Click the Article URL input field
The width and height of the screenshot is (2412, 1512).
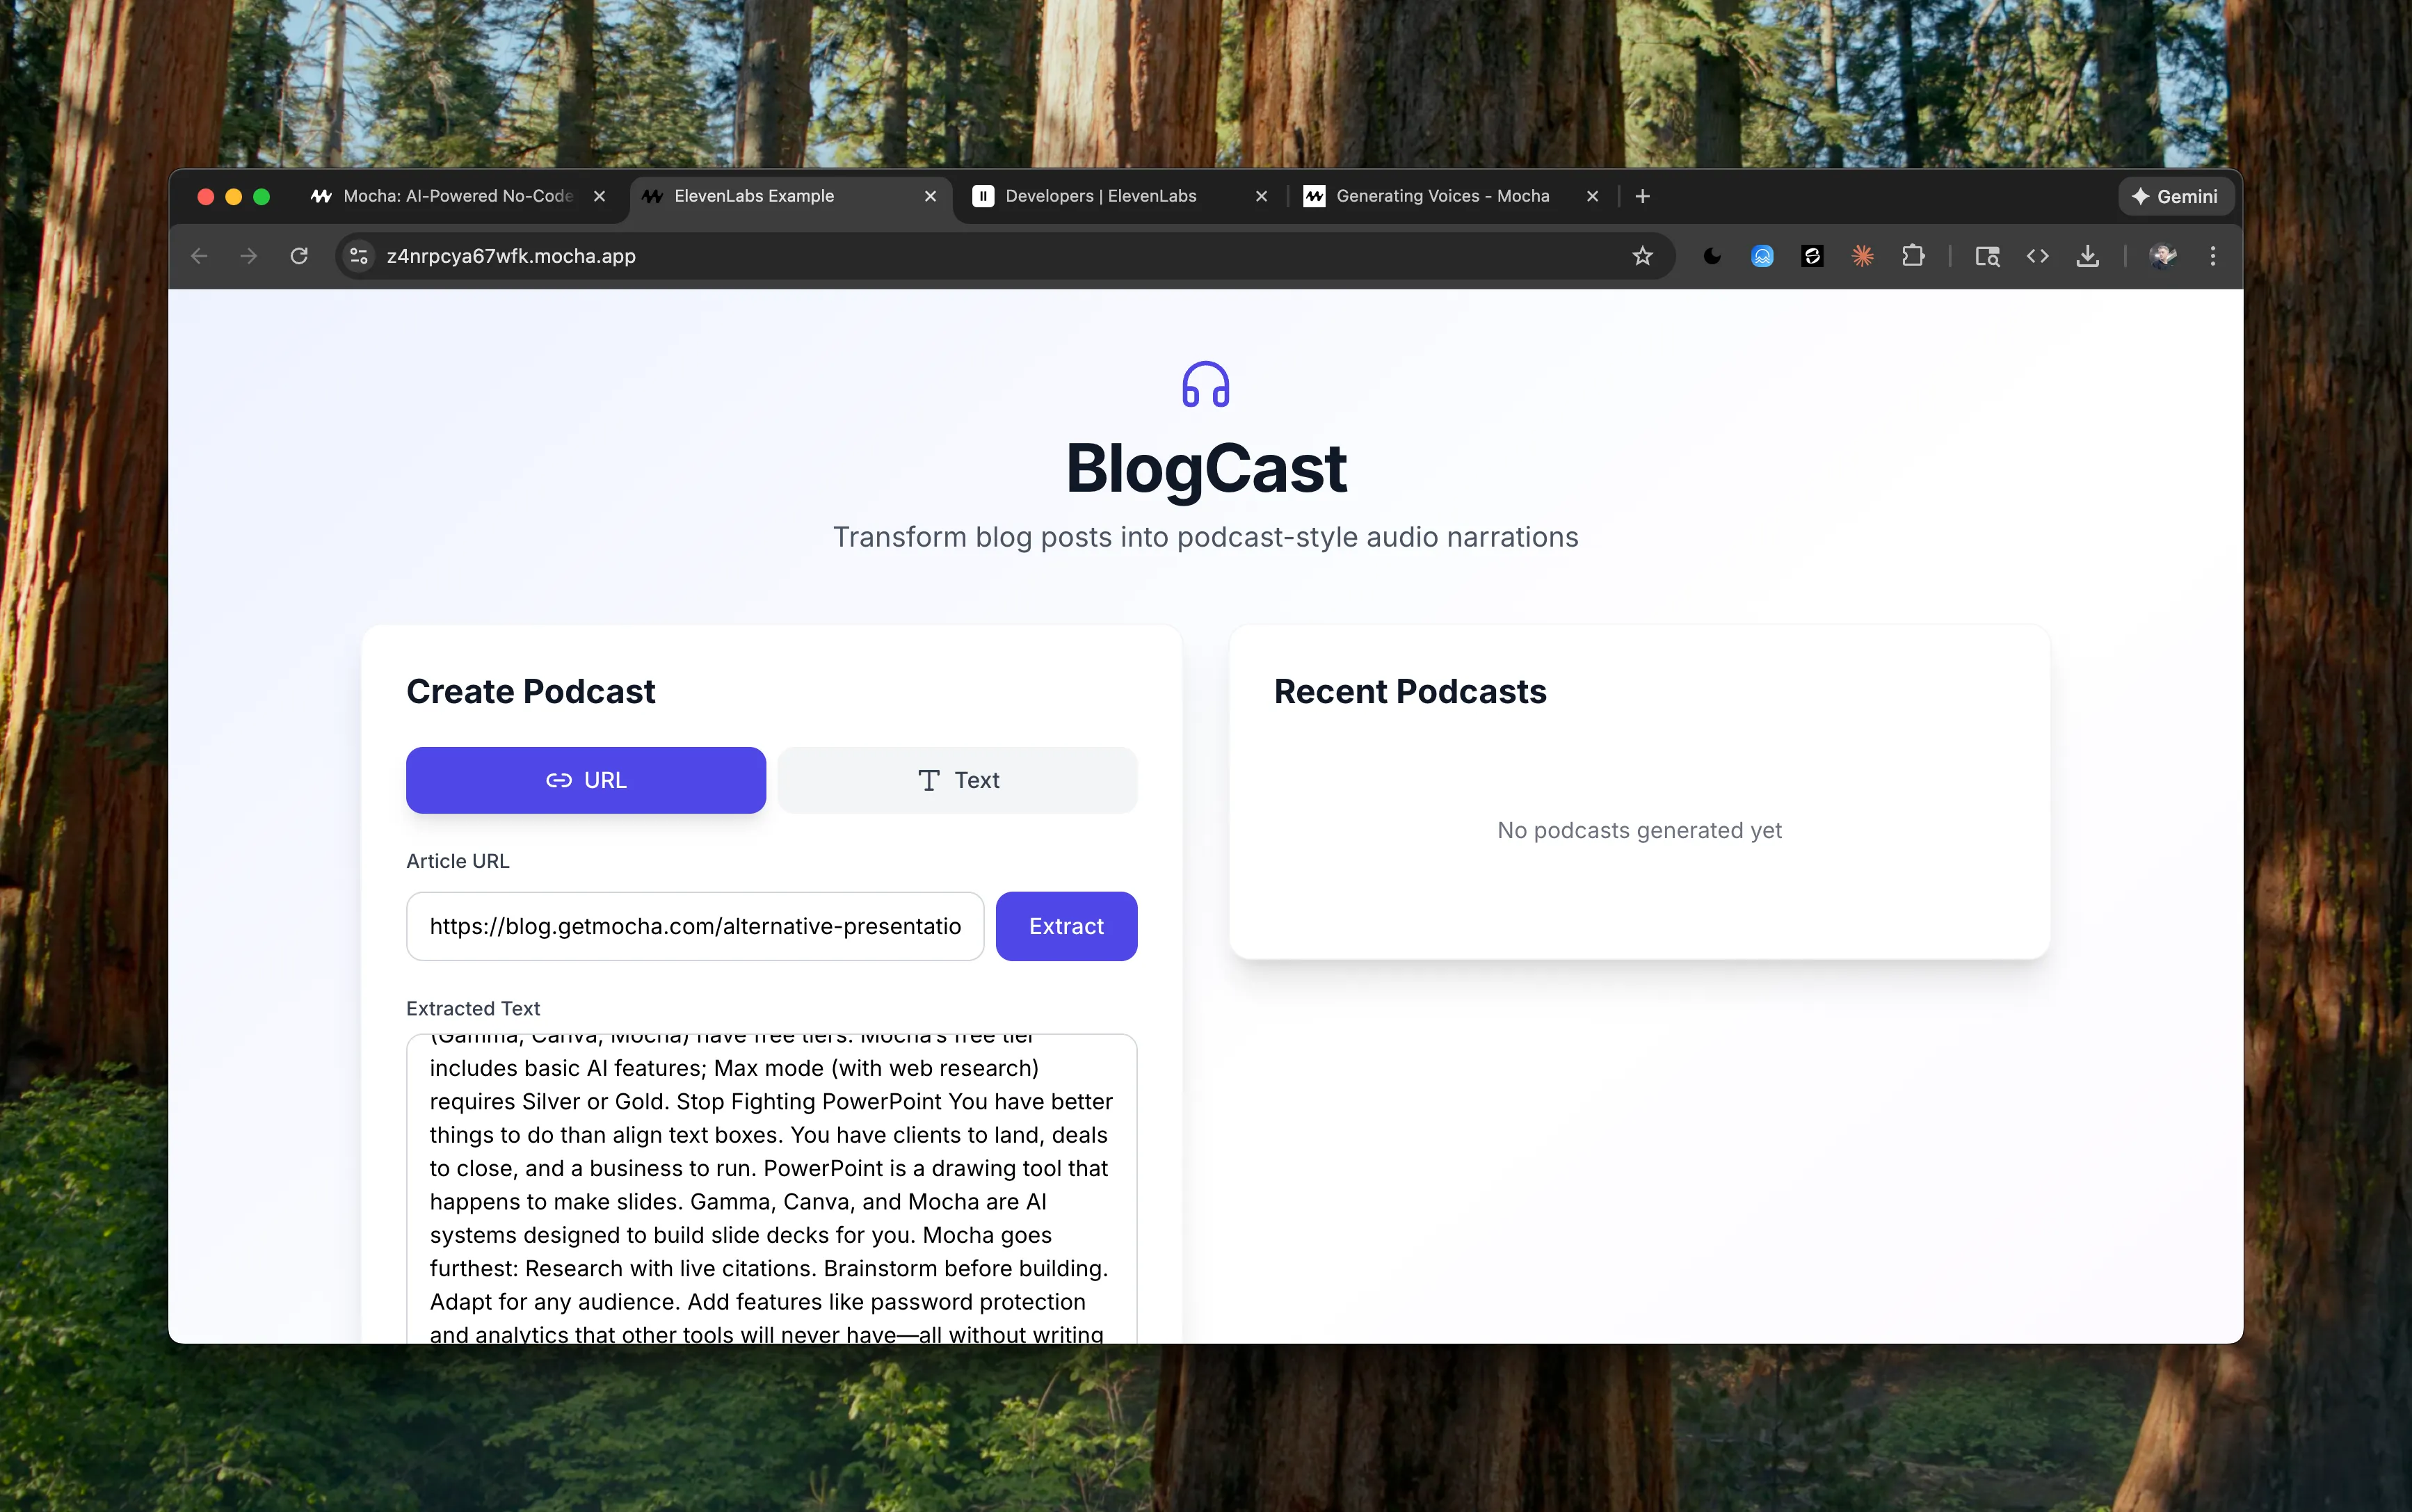pyautogui.click(x=694, y=925)
